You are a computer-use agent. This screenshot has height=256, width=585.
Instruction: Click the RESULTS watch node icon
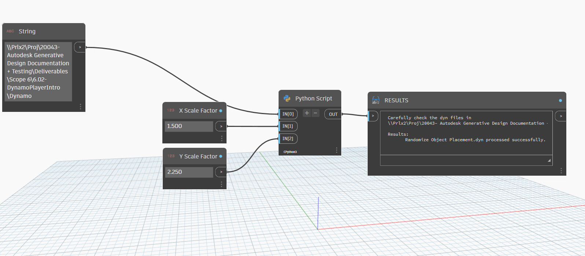click(x=376, y=100)
